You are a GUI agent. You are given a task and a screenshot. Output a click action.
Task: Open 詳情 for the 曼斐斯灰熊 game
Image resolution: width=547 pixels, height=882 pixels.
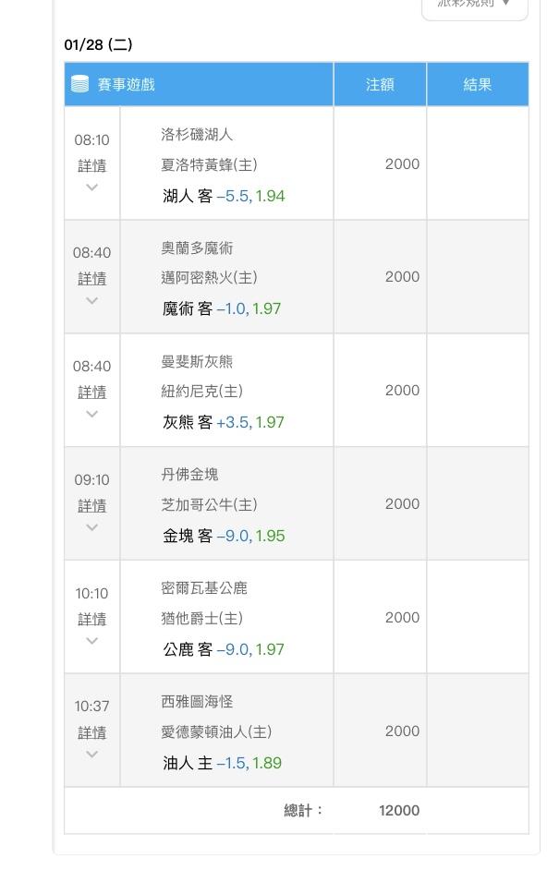pos(91,393)
